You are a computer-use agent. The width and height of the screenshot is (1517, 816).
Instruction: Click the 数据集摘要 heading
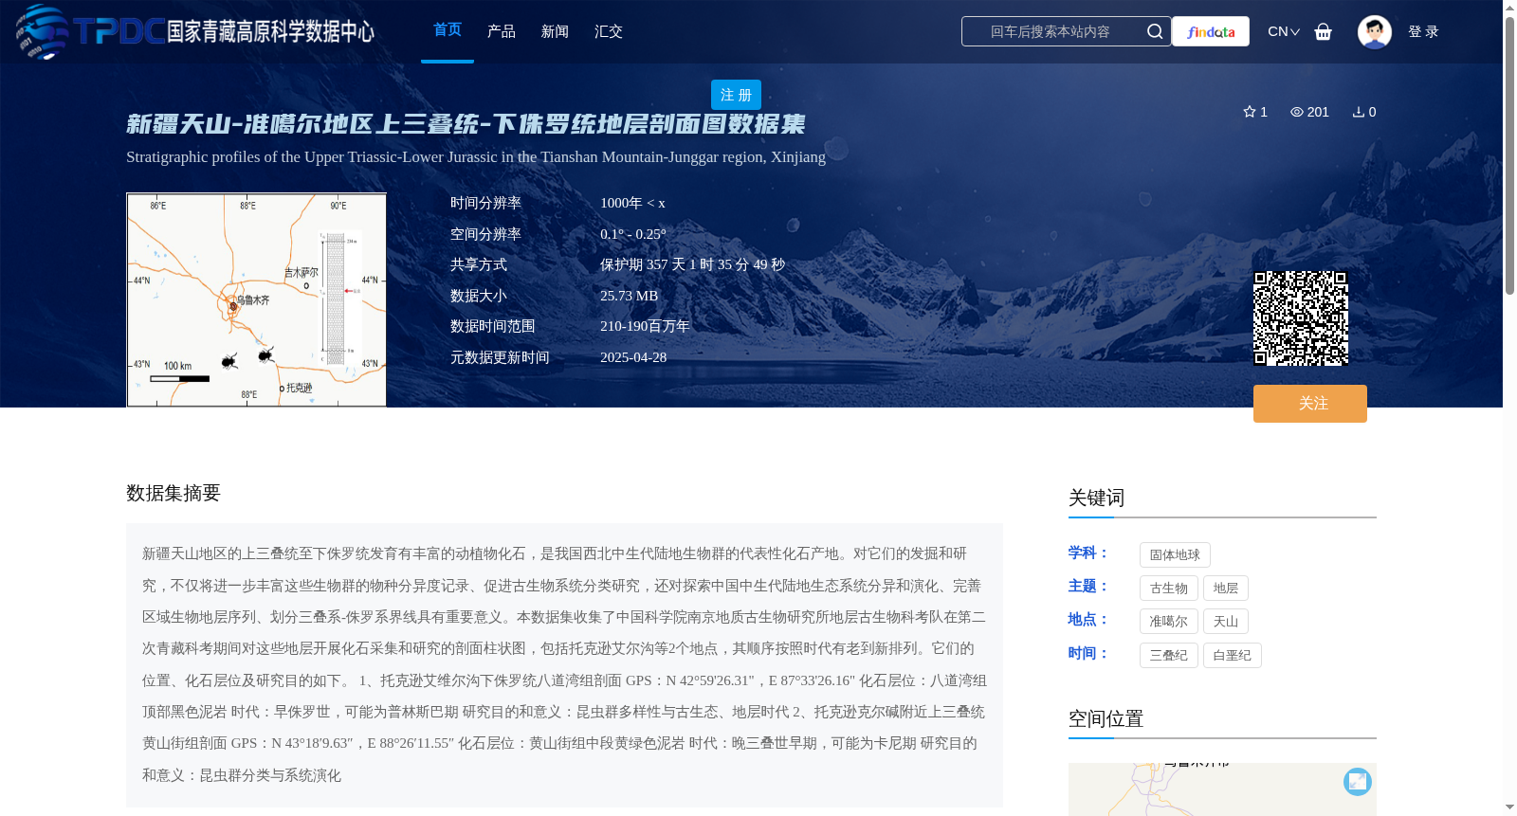pyautogui.click(x=174, y=493)
